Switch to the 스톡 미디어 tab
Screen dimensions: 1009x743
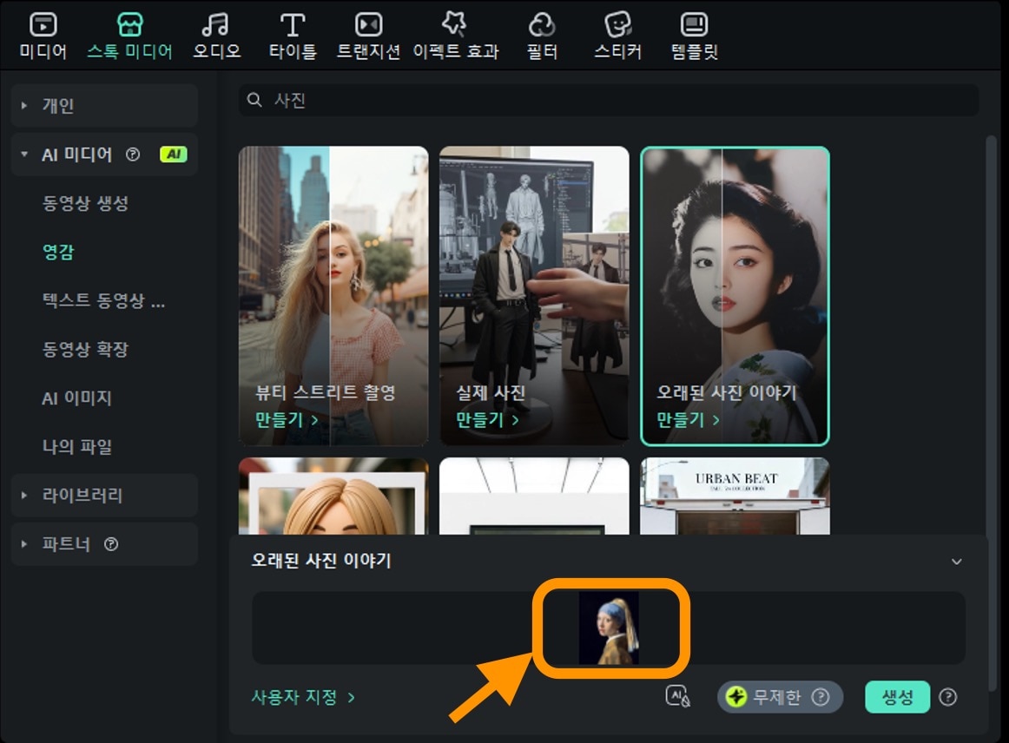(x=129, y=35)
